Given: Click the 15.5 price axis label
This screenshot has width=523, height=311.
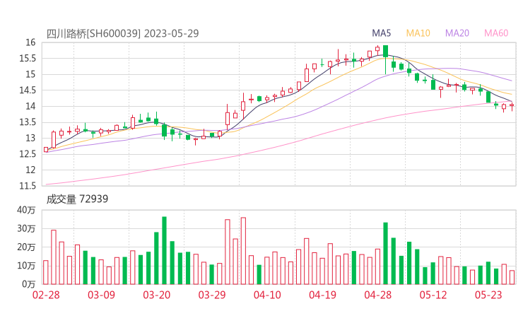Looking at the screenshot, I should (x=28, y=59).
